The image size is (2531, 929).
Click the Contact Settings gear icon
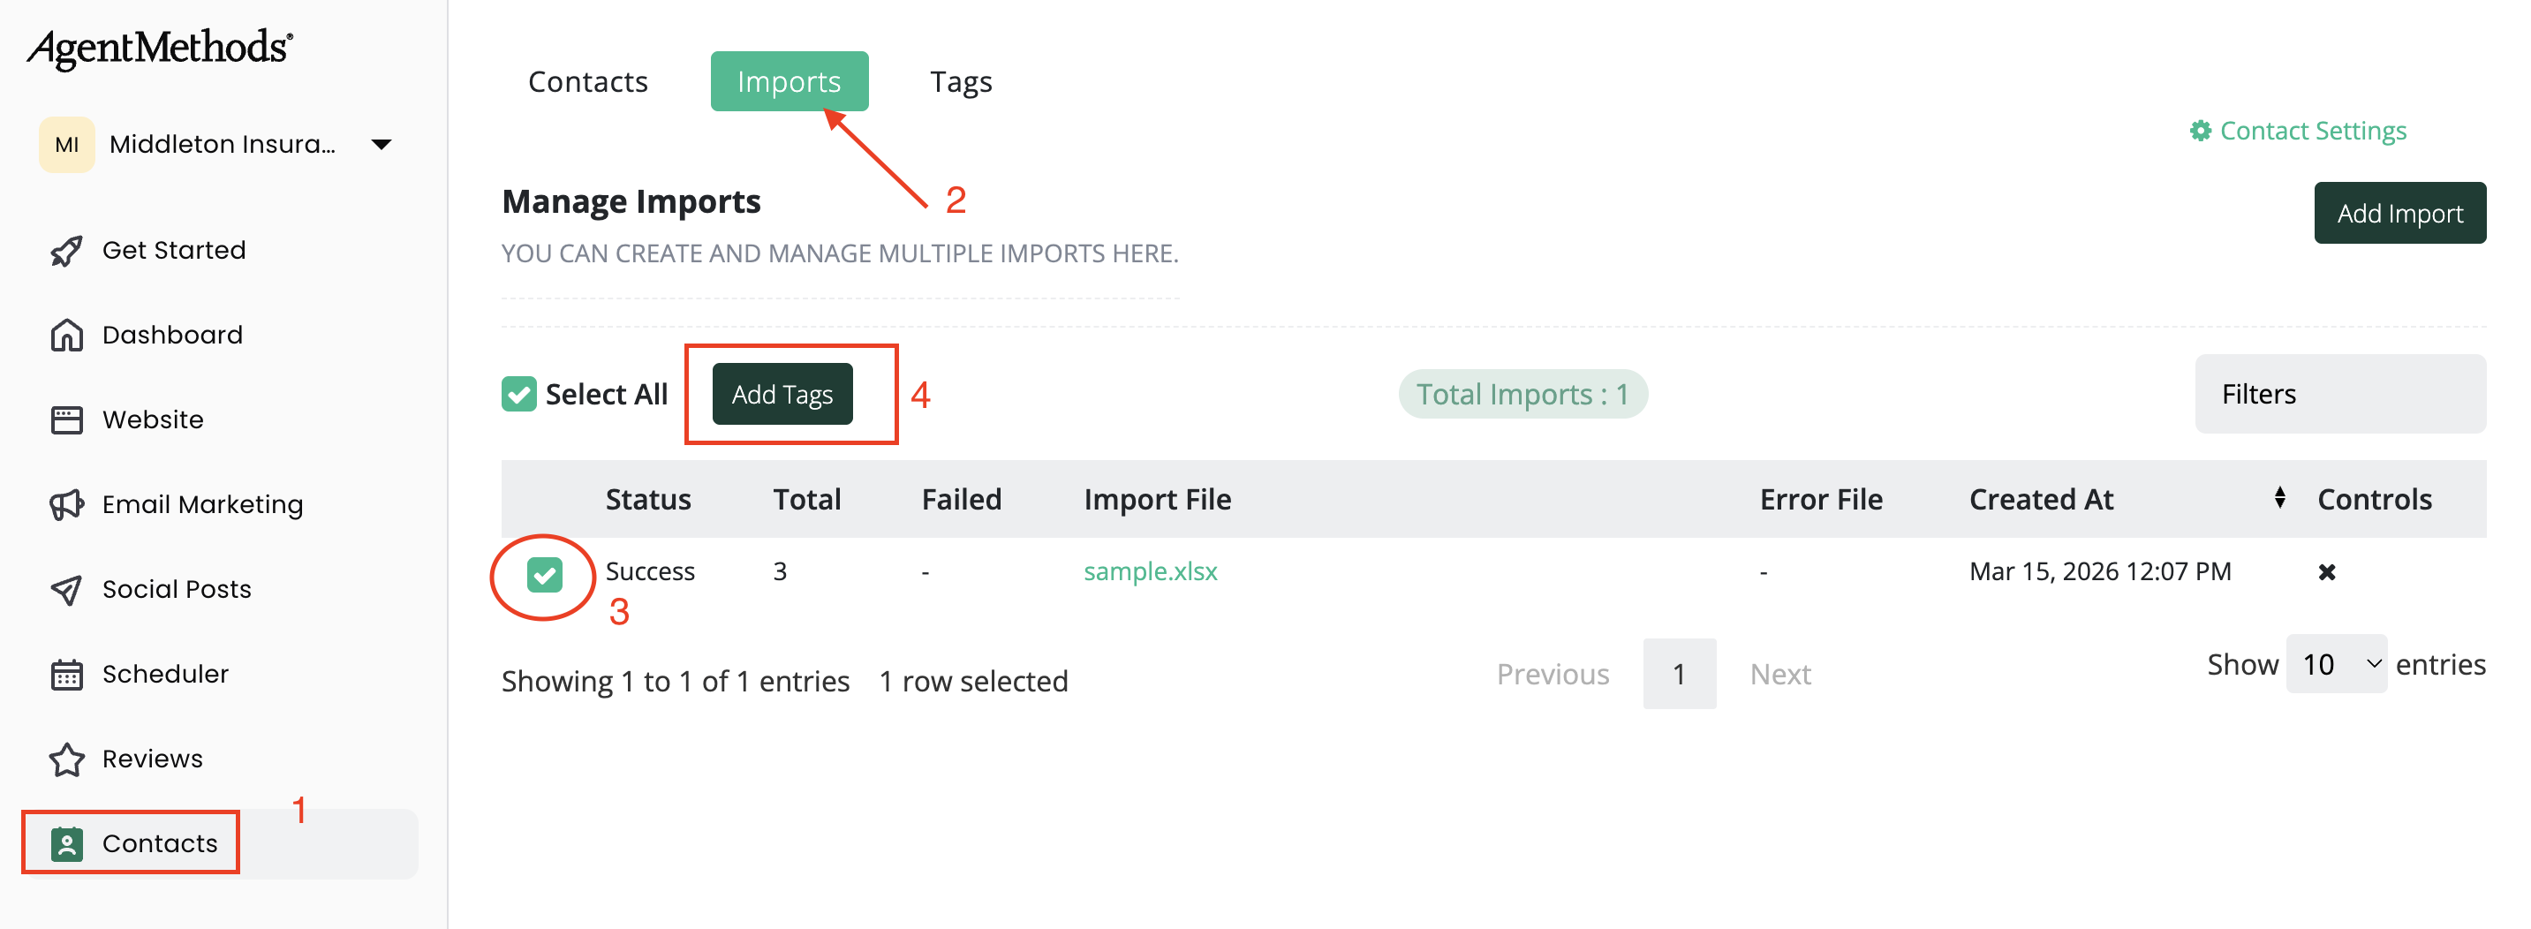(2200, 131)
